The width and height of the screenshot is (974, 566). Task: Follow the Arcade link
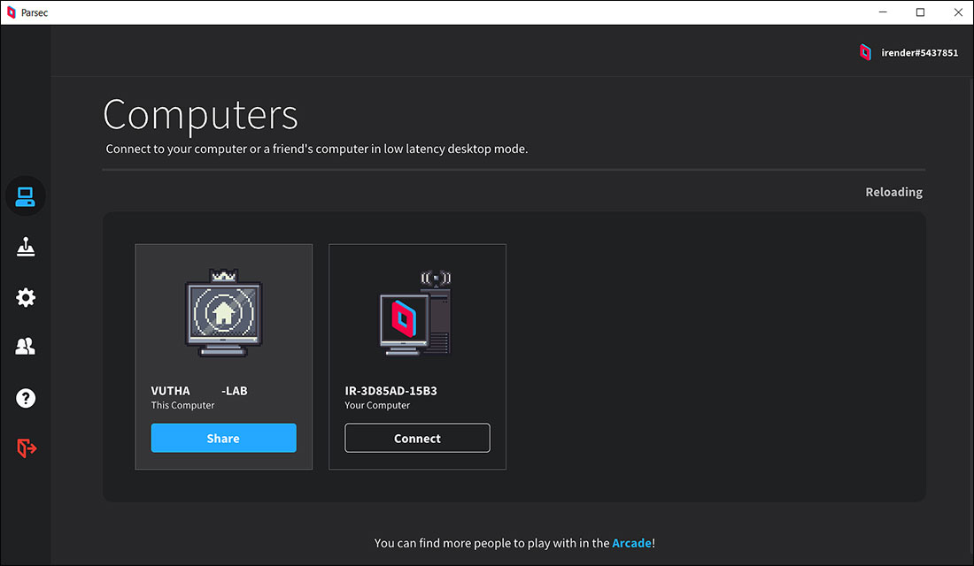[631, 543]
